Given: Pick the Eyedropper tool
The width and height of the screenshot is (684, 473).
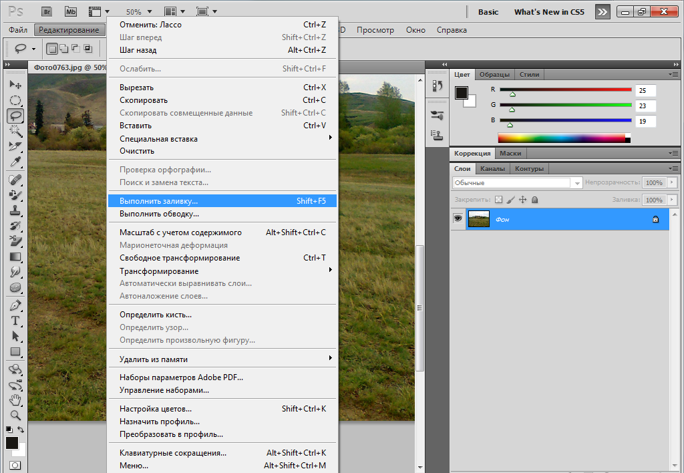Looking at the screenshot, I should pos(15,162).
